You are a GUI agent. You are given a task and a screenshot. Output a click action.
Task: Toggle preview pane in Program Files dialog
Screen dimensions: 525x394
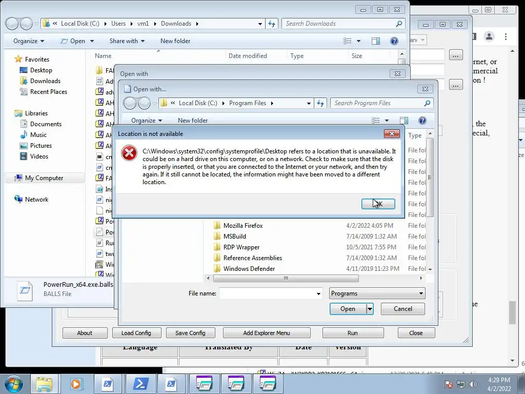click(x=404, y=120)
